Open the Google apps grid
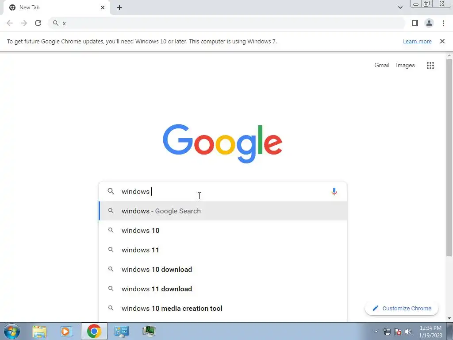The height and width of the screenshot is (340, 453). point(430,66)
